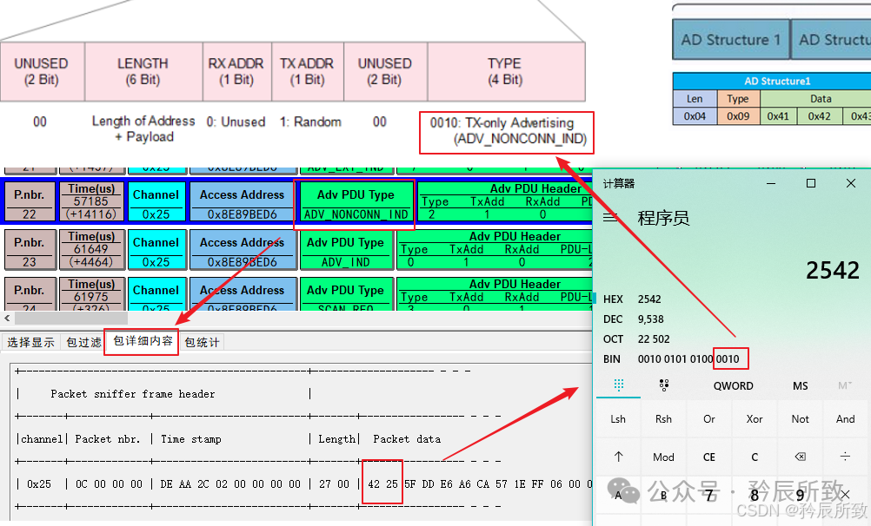Screen dimensions: 871x526
Task: Click the And bitwise key
Action: (845, 419)
